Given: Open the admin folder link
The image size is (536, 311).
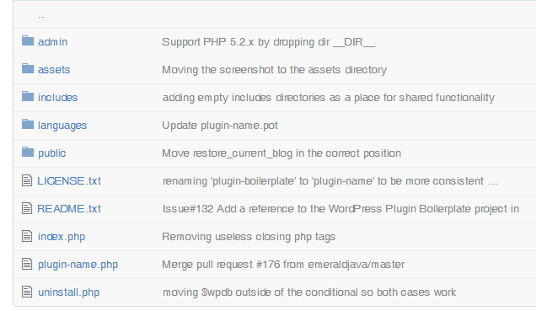Looking at the screenshot, I should click(52, 41).
